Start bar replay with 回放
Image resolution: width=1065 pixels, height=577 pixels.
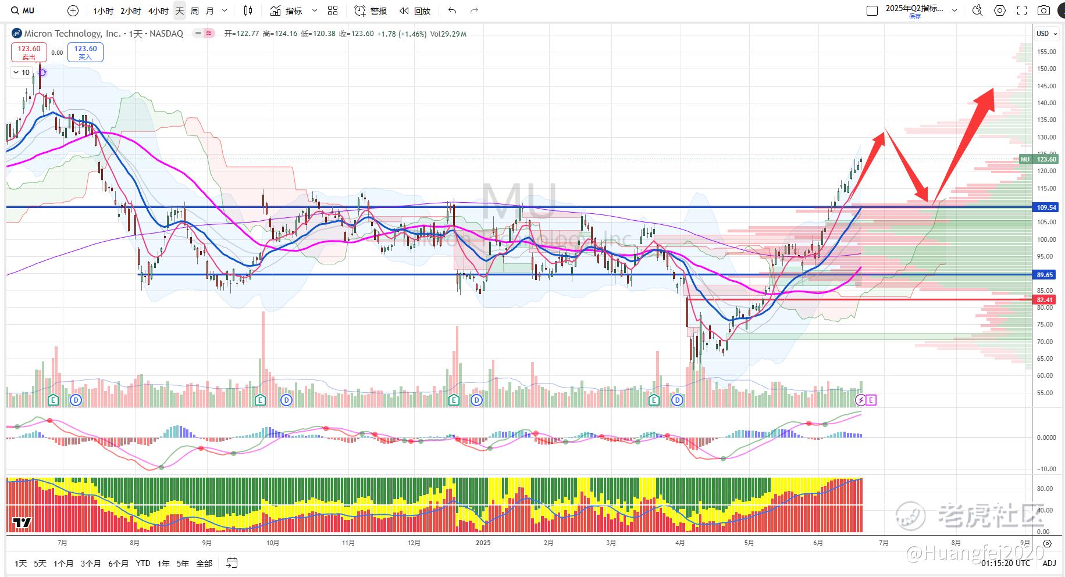tap(415, 10)
